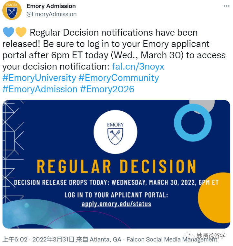Open the Regular Decision image
Screen dimensions: 233x246
[x=116, y=164]
